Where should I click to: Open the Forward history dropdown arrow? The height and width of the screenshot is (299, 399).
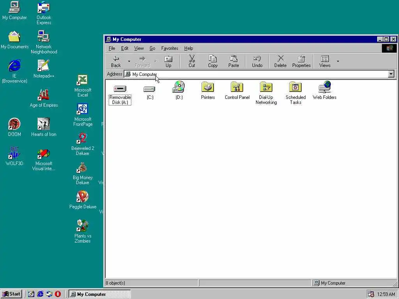(155, 61)
